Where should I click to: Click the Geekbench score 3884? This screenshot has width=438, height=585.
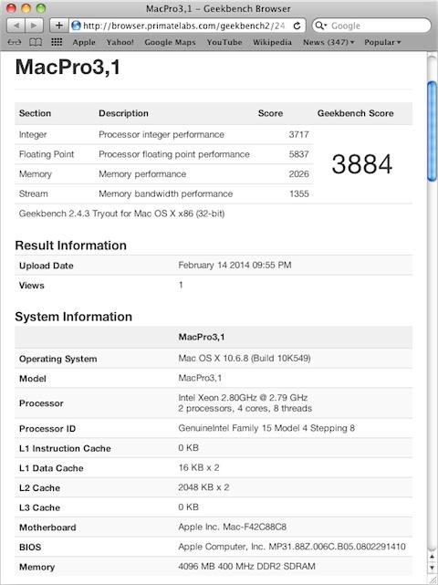(x=362, y=164)
